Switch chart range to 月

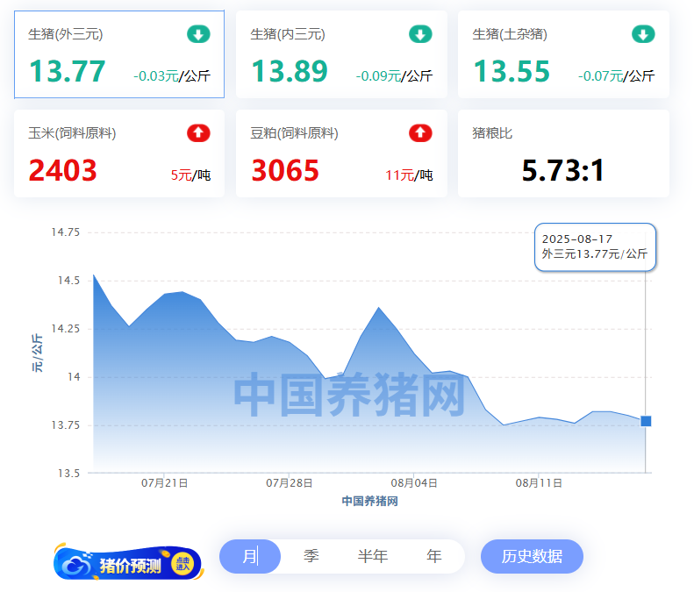click(x=250, y=556)
